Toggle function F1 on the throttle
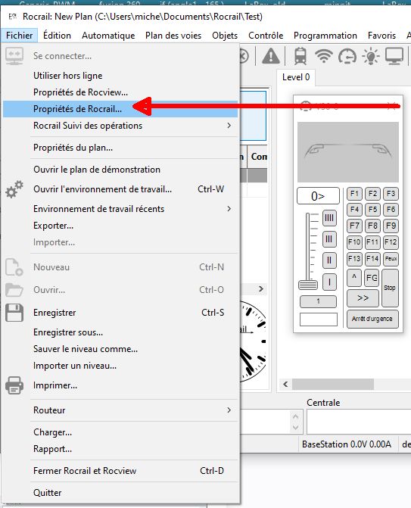Screen dimensions: 411x508 [x=354, y=194]
